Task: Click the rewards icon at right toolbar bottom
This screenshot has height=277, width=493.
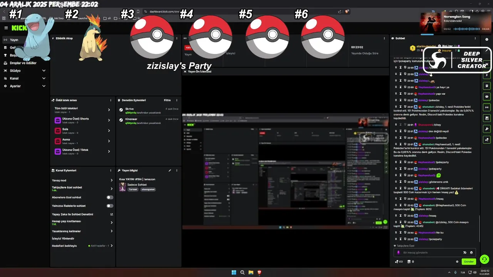Action: 487,139
